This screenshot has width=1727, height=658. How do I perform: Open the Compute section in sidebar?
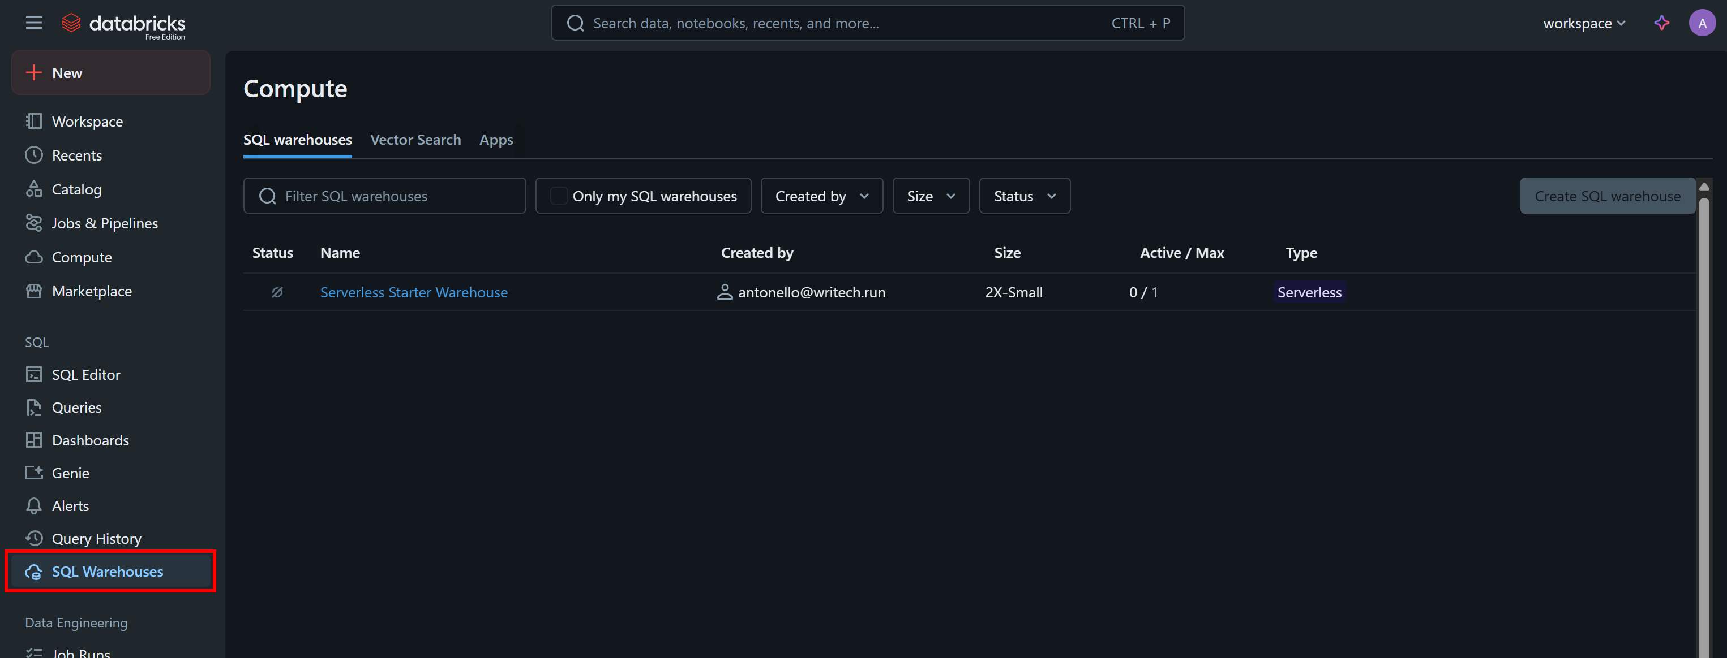coord(81,257)
